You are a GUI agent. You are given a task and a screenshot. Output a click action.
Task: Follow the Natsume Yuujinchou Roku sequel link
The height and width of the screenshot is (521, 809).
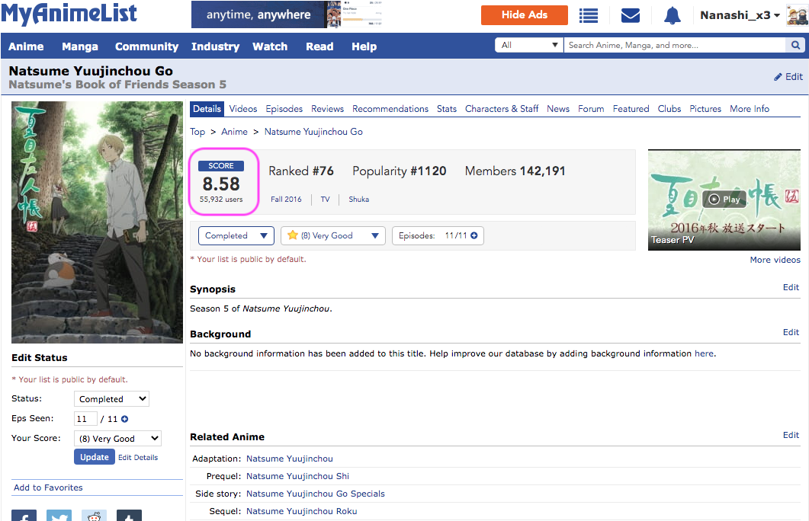point(301,511)
